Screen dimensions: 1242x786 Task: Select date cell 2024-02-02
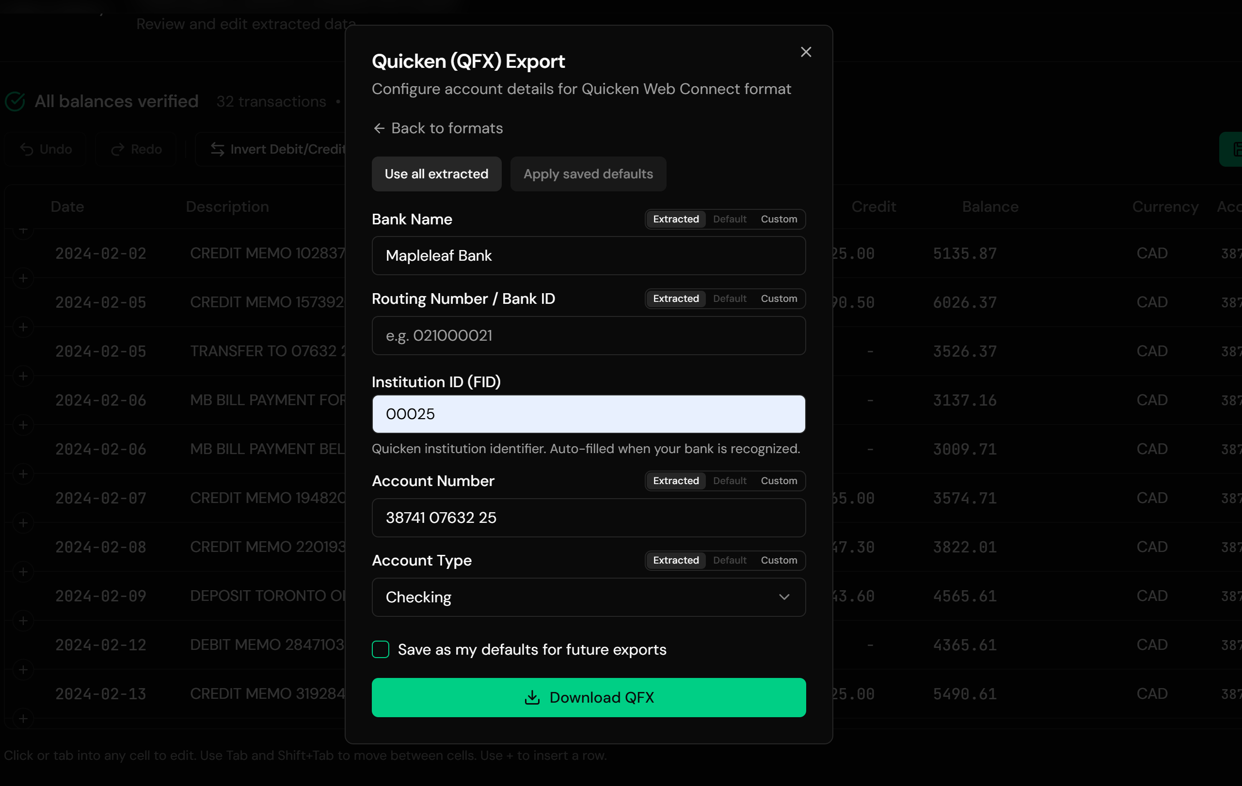[100, 253]
